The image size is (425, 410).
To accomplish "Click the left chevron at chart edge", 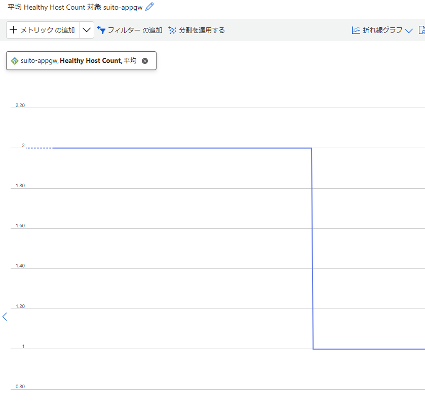I will 5,317.
